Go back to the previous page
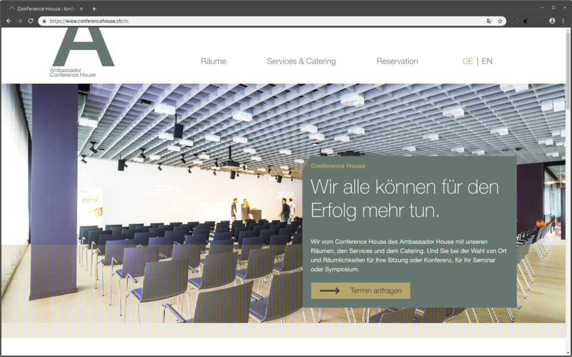The height and width of the screenshot is (357, 572). click(x=9, y=21)
